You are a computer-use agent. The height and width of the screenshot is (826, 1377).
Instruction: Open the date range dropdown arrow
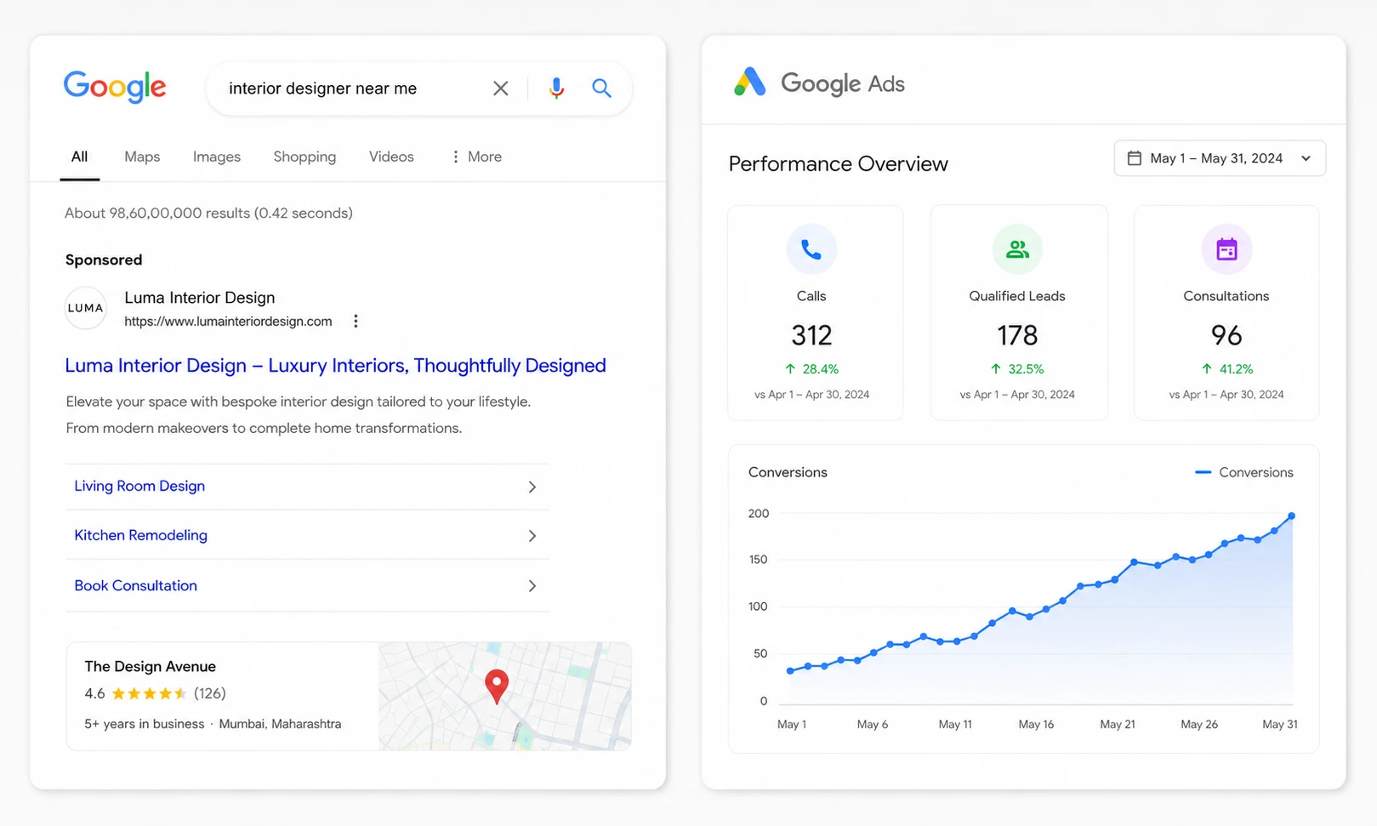point(1306,158)
